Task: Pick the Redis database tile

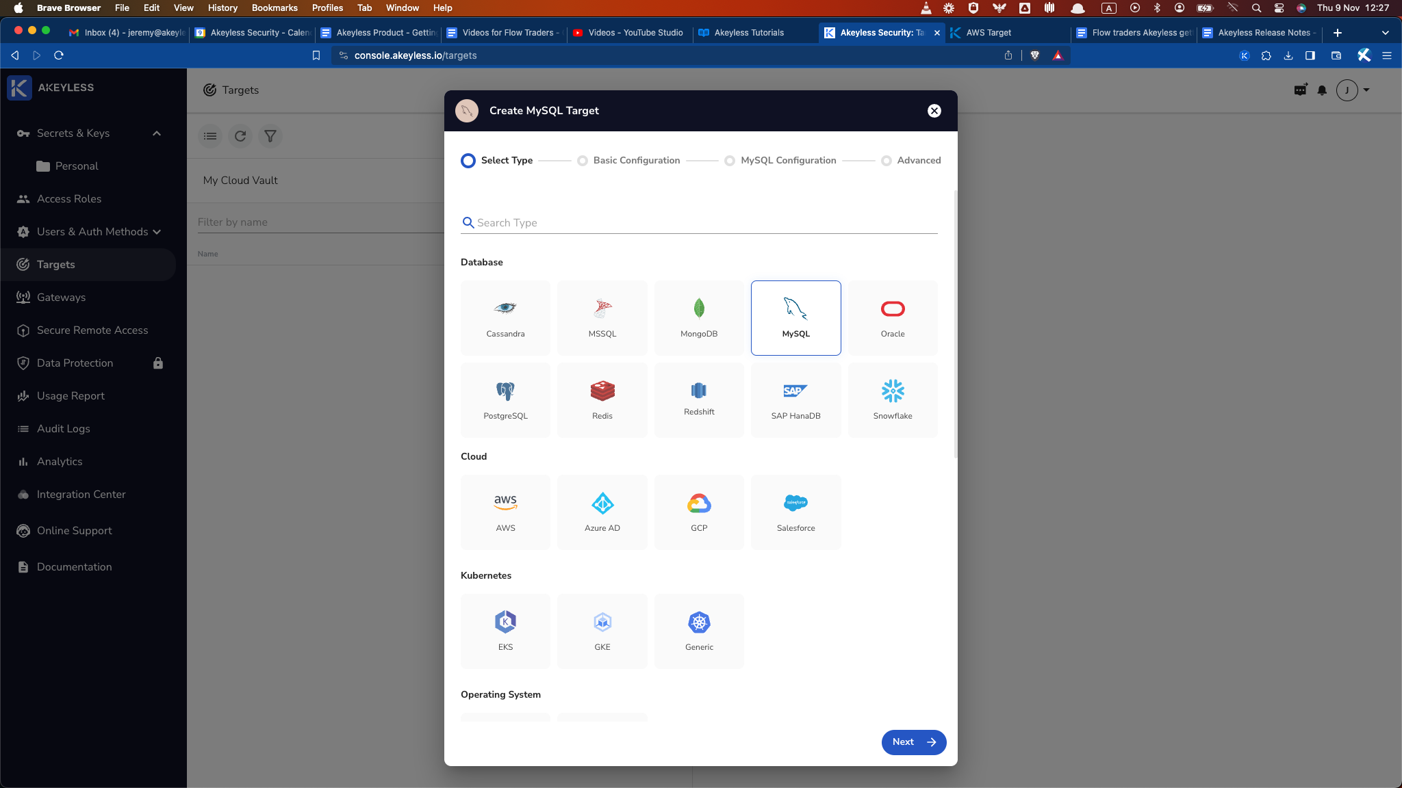Action: (x=602, y=399)
